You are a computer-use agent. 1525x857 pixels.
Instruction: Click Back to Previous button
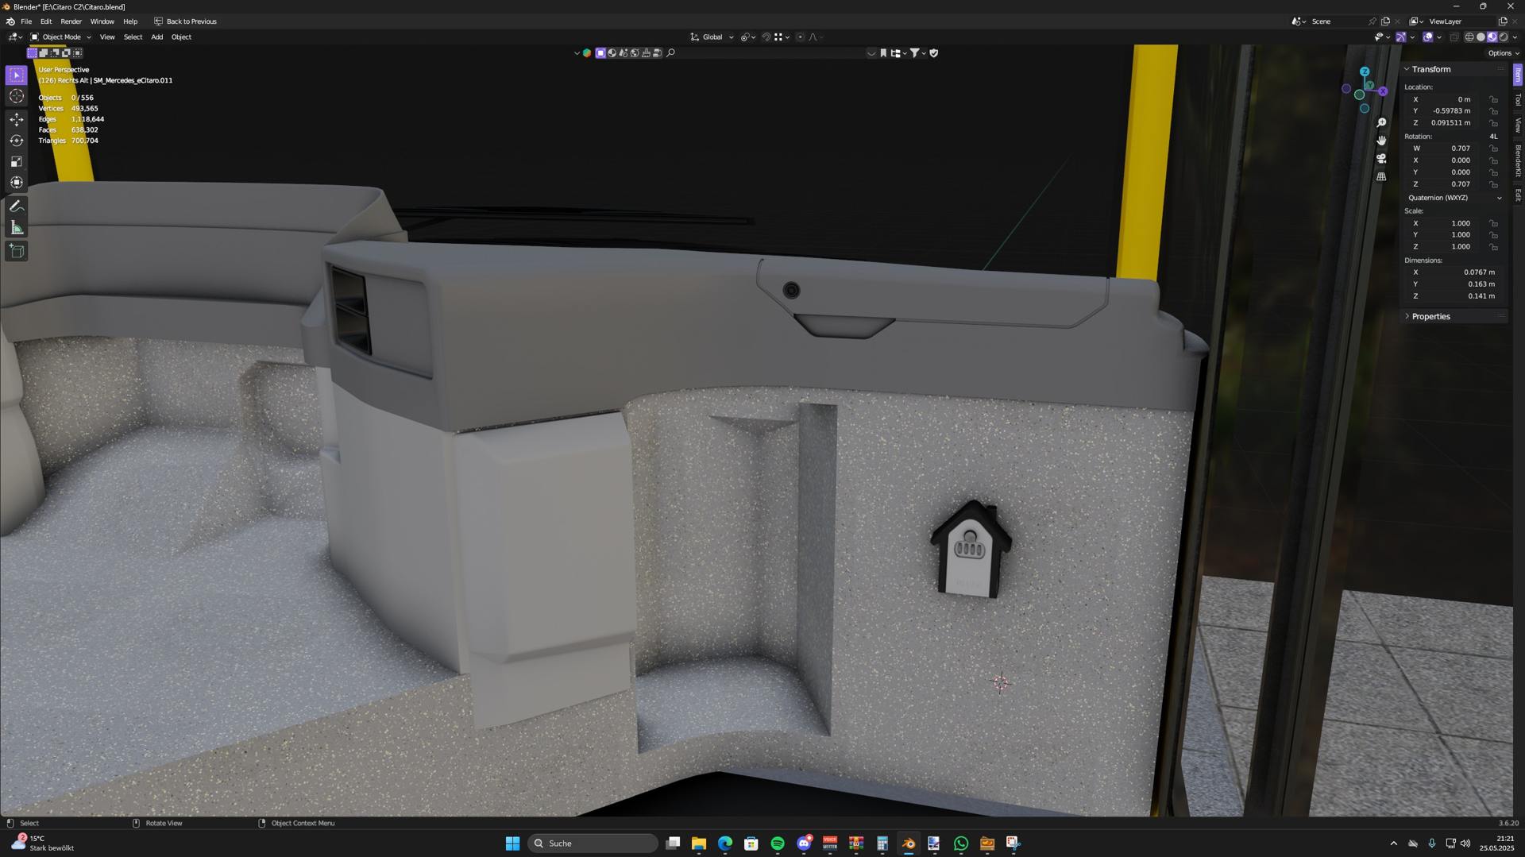pos(185,21)
